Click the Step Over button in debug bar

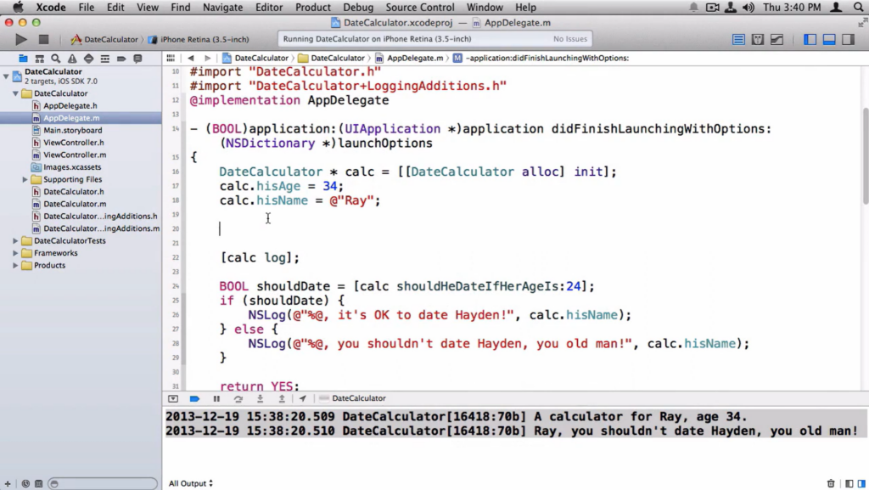point(238,398)
